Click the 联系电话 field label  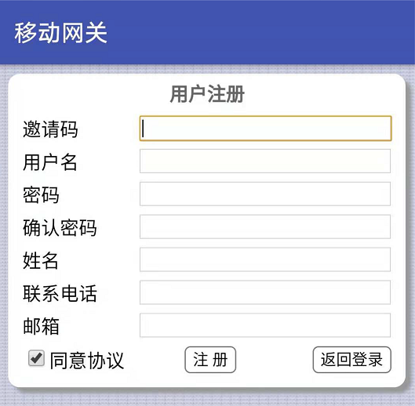click(60, 293)
